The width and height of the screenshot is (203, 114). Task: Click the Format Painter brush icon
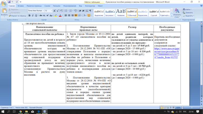point(10,16)
